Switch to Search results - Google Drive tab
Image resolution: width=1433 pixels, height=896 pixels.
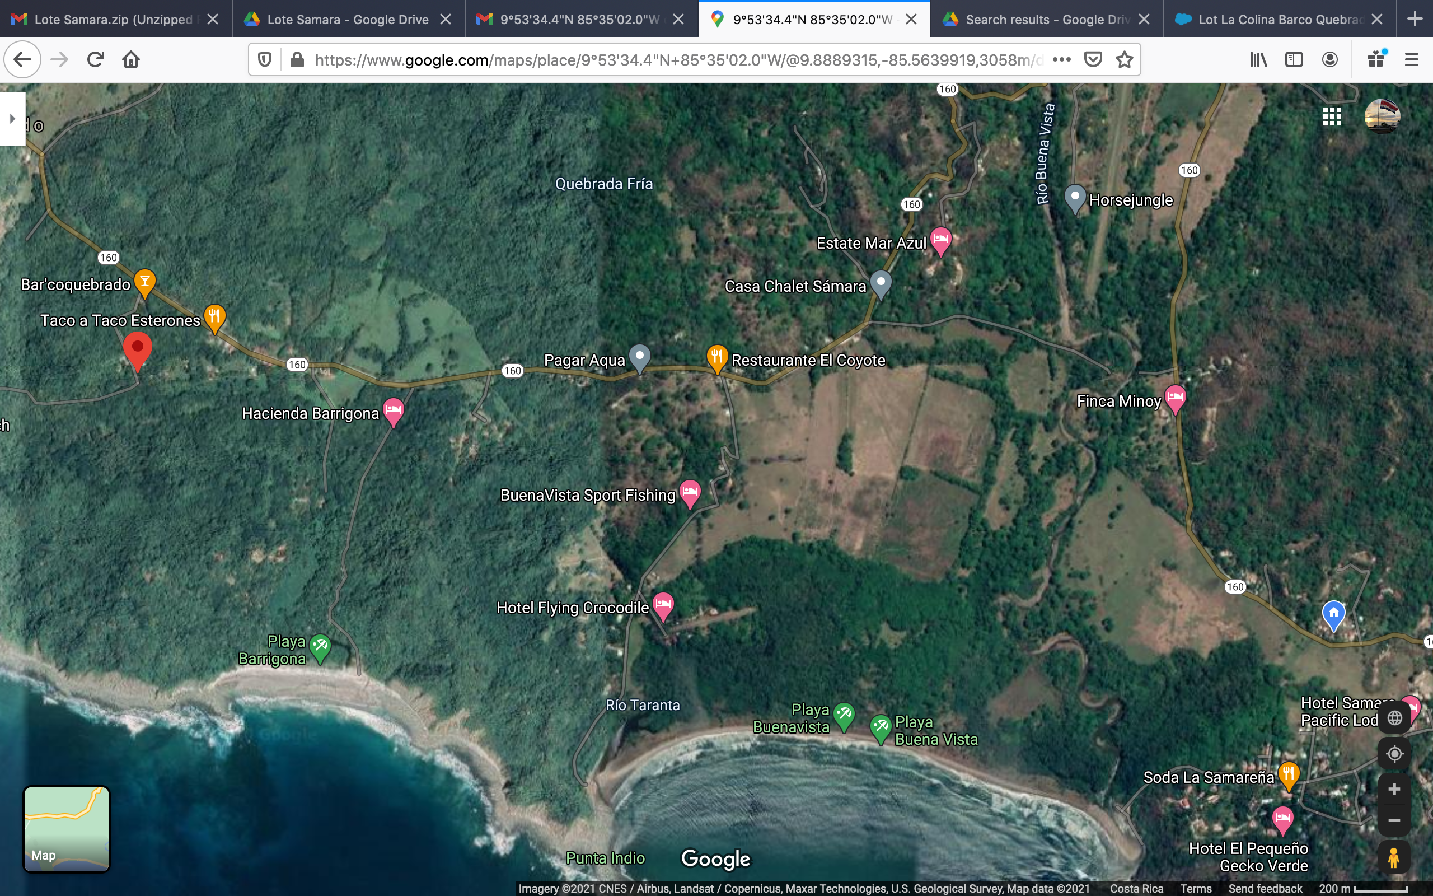point(1046,20)
